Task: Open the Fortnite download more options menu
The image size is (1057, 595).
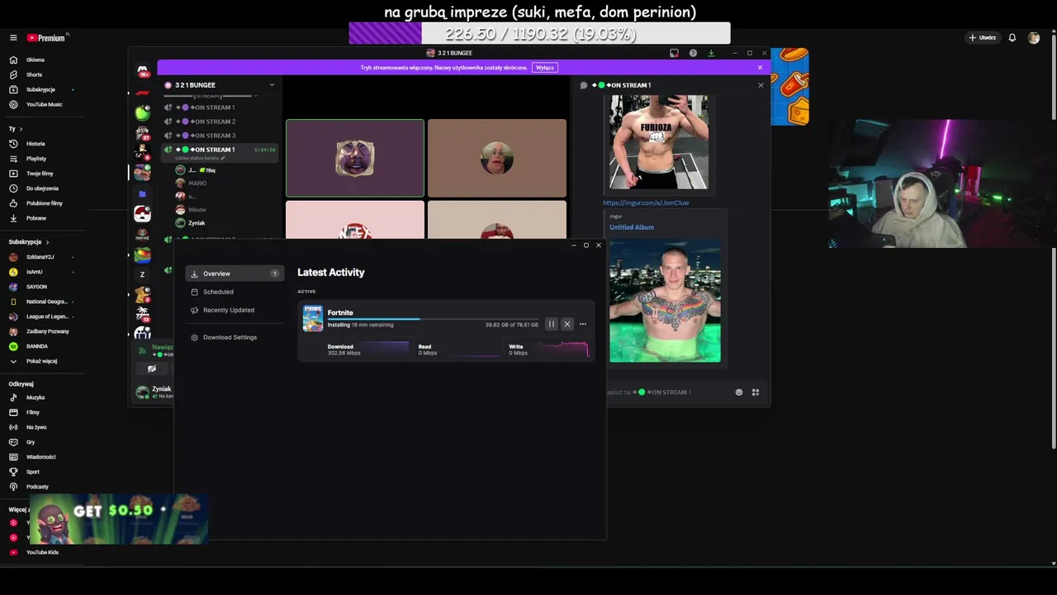Action: [583, 324]
